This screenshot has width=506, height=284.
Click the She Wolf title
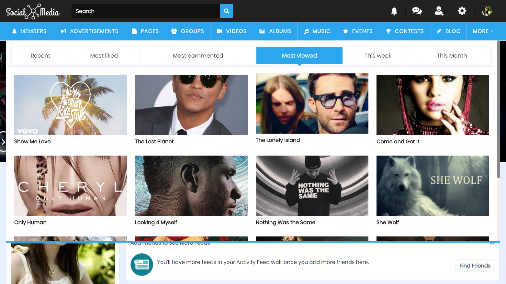(388, 223)
